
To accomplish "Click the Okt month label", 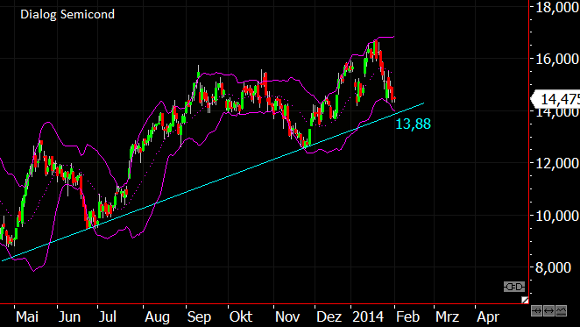I will coord(241,317).
